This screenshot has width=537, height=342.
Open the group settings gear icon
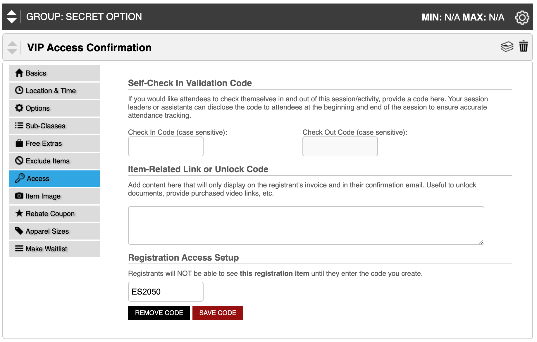[522, 17]
